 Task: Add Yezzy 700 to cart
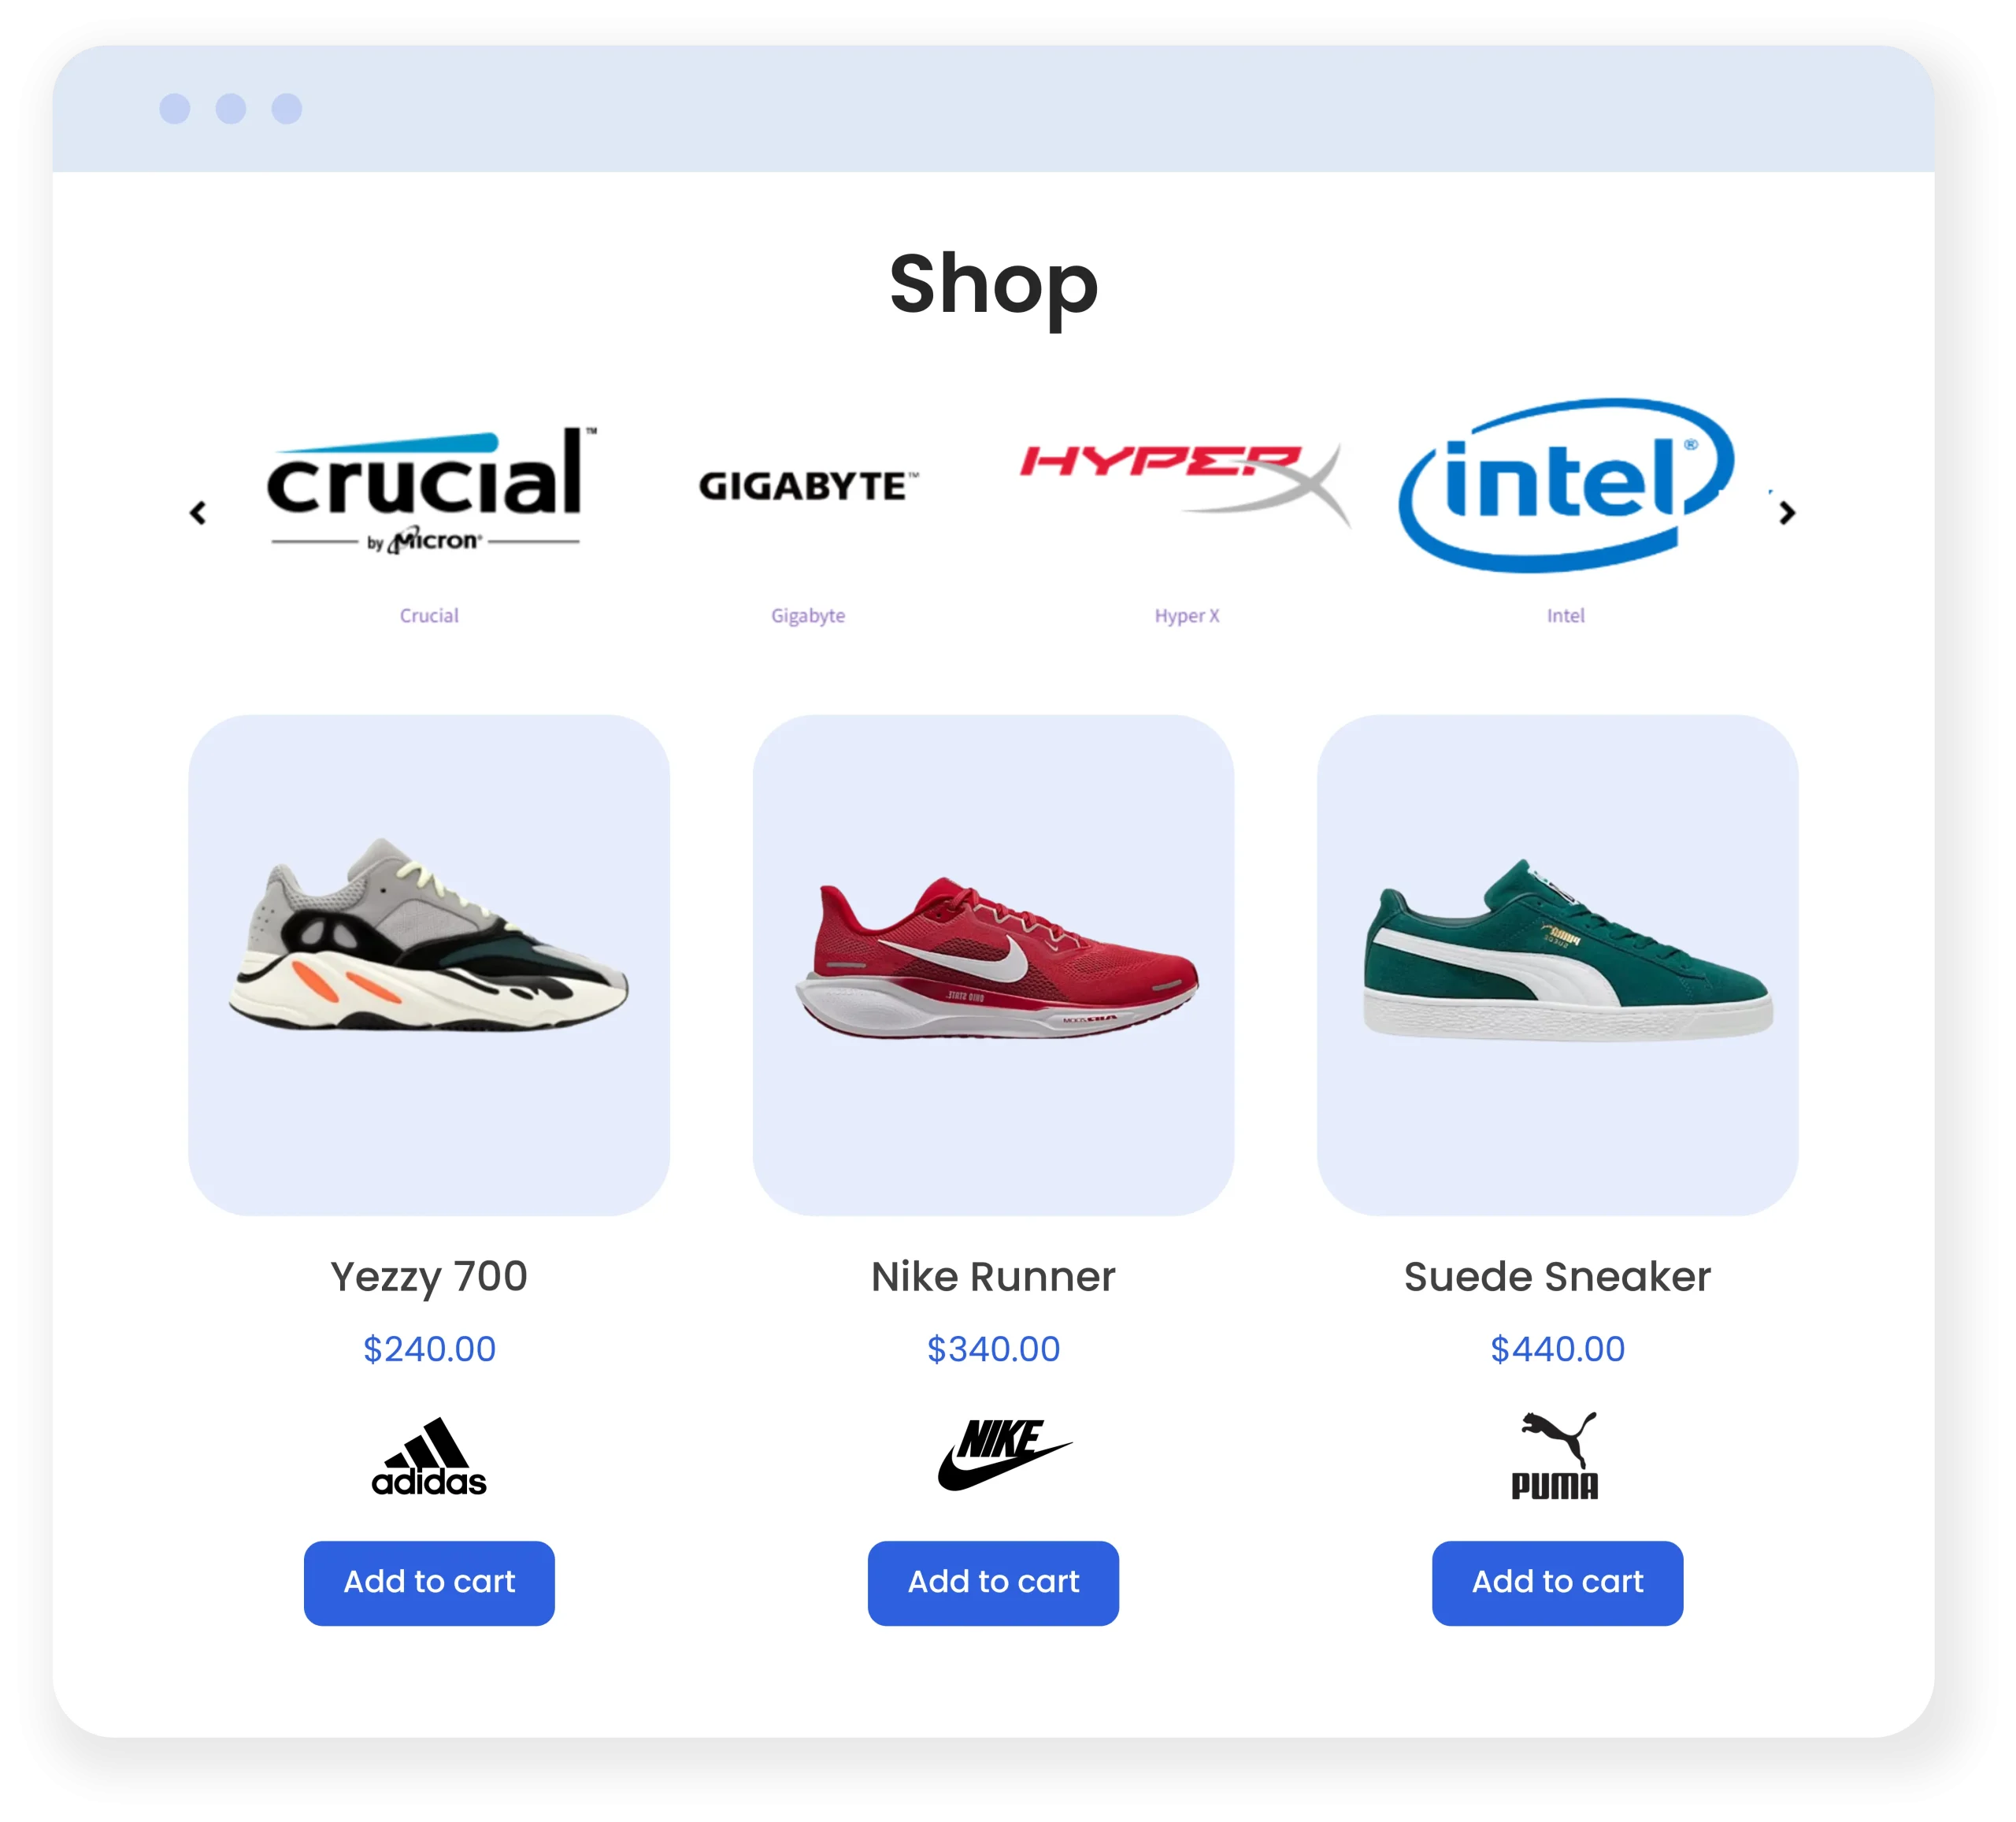[429, 1583]
